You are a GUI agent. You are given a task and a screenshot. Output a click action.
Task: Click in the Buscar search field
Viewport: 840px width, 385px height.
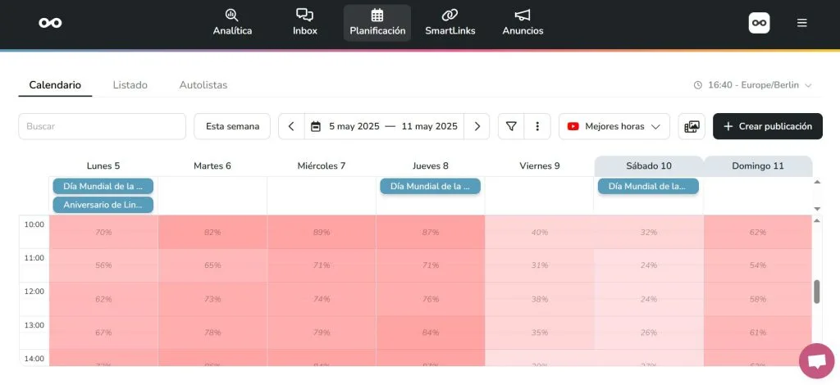(x=102, y=126)
